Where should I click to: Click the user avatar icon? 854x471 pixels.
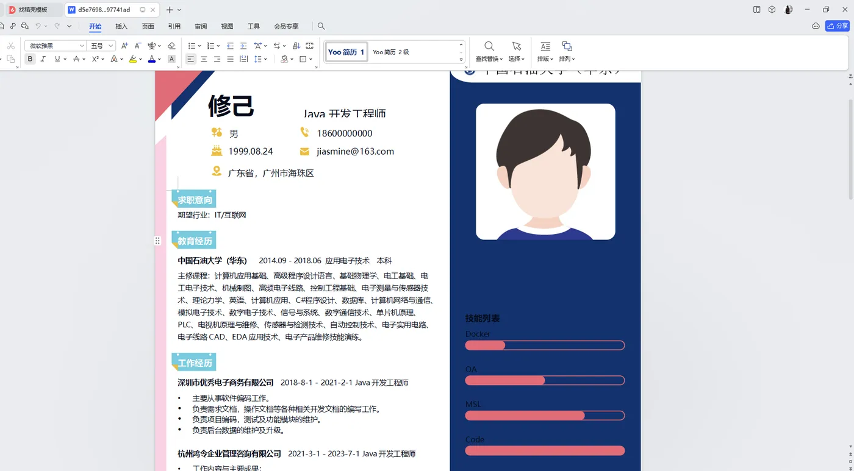pos(788,10)
